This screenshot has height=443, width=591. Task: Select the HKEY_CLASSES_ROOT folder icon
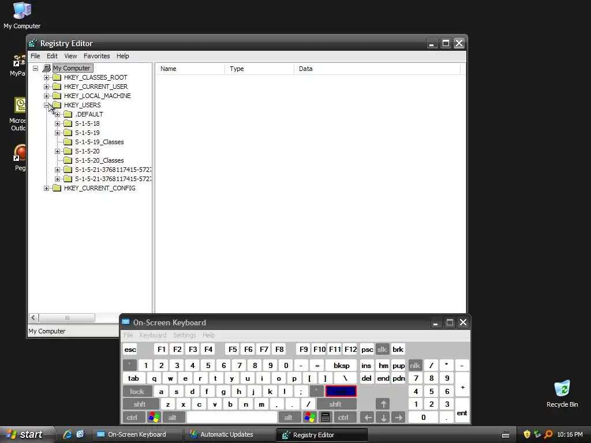(x=57, y=77)
